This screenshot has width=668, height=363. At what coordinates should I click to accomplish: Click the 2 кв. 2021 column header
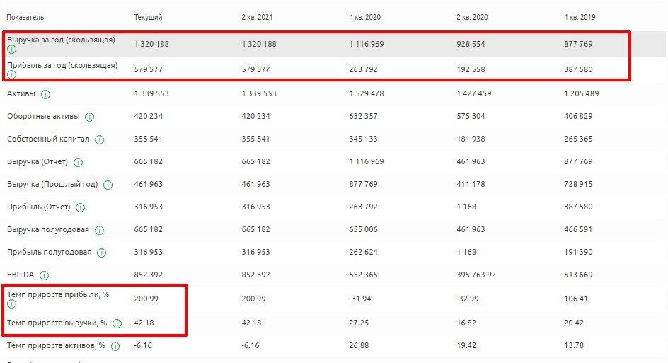(x=256, y=16)
